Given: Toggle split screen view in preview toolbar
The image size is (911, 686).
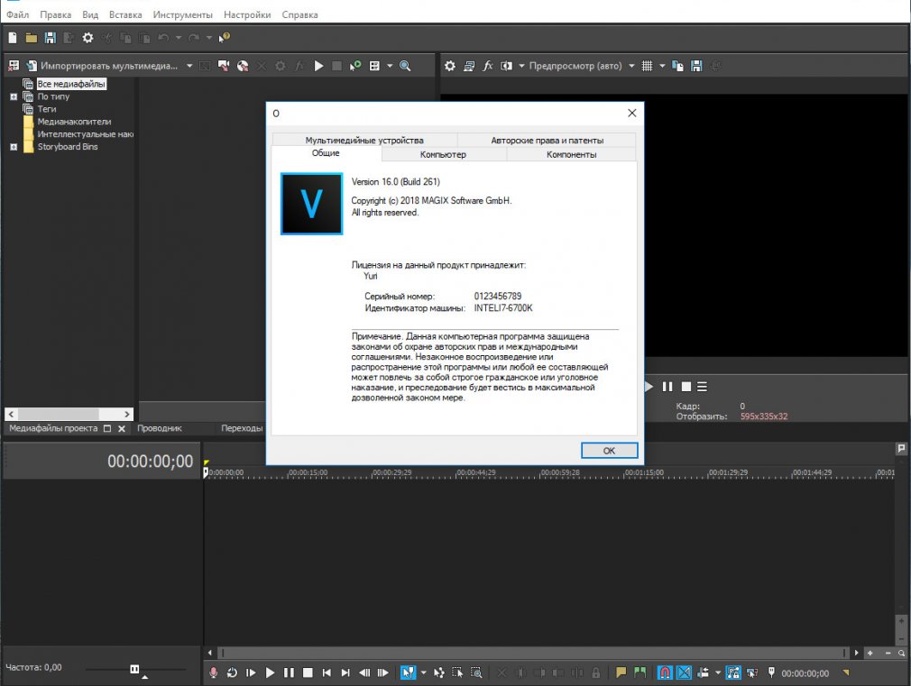Looking at the screenshot, I should tap(507, 66).
